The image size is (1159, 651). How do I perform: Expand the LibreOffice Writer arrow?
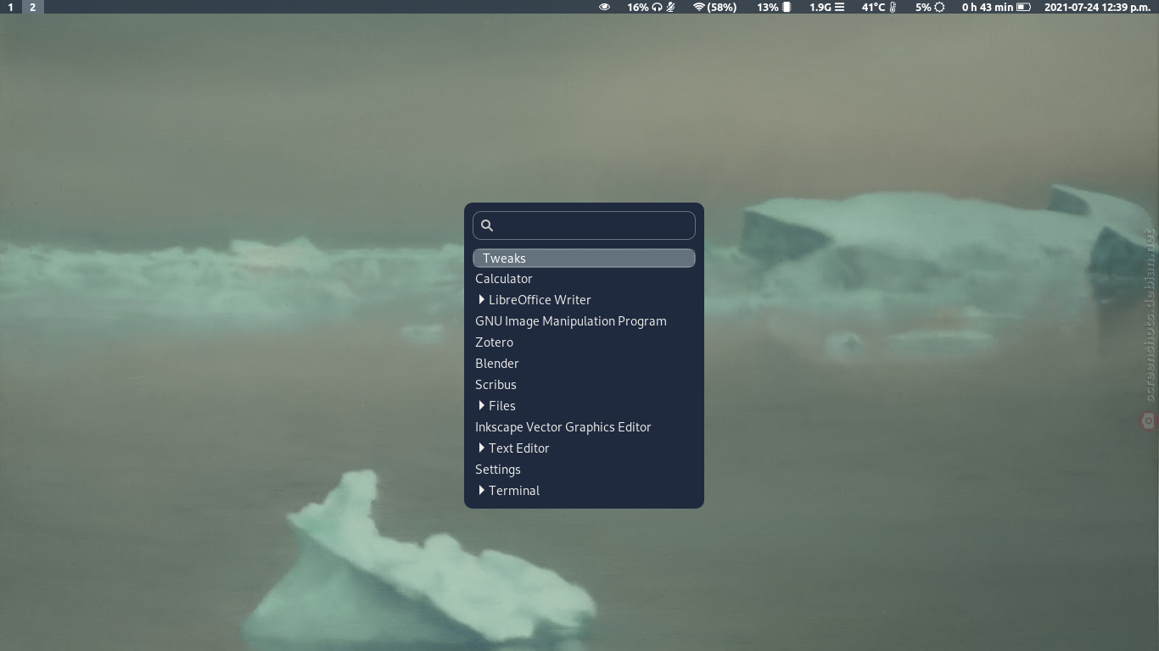click(481, 299)
